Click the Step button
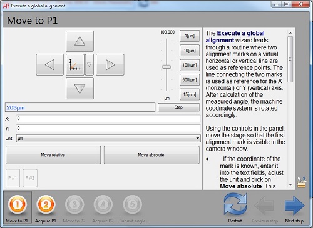 coord(178,107)
